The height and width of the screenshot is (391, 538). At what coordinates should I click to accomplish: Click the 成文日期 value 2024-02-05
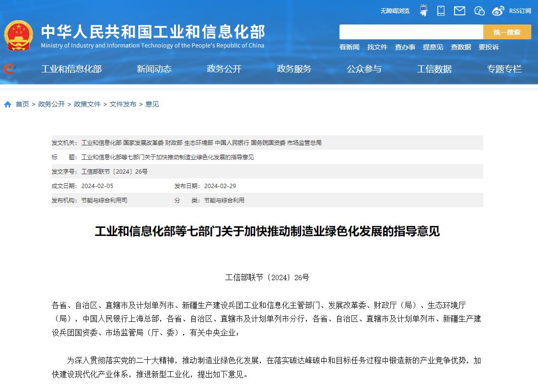97,186
